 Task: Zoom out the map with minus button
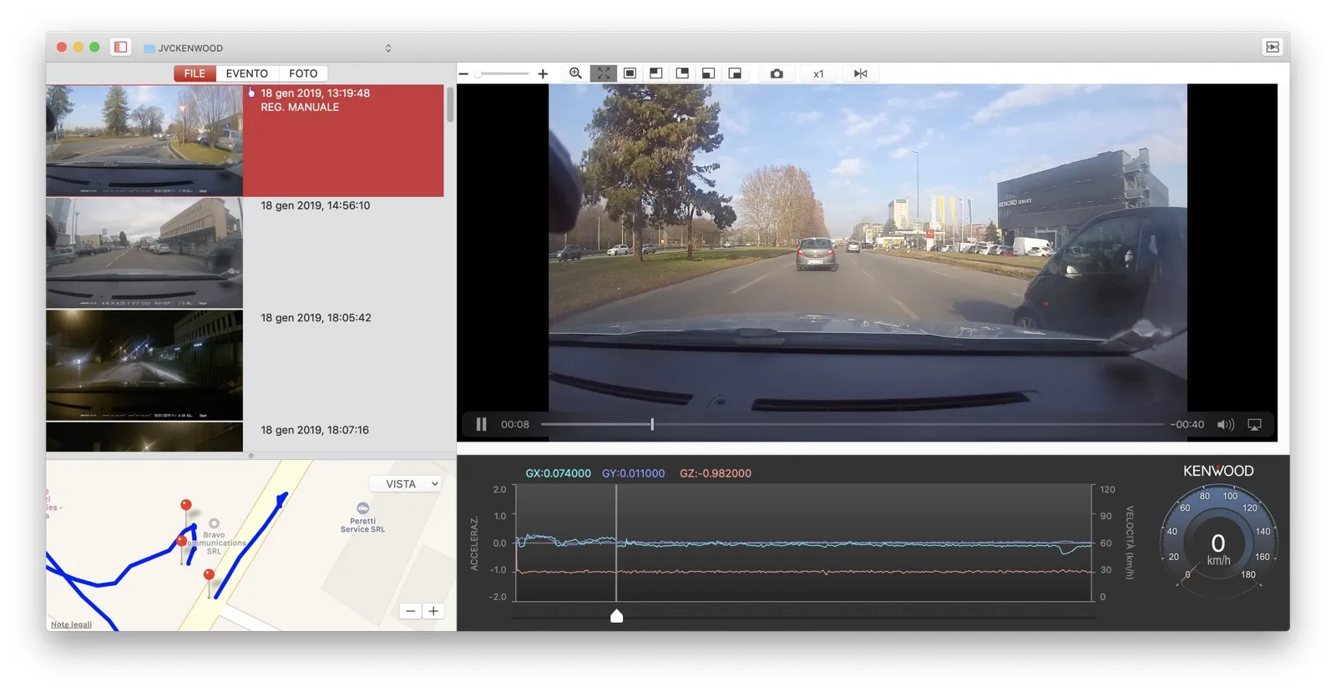click(x=411, y=611)
